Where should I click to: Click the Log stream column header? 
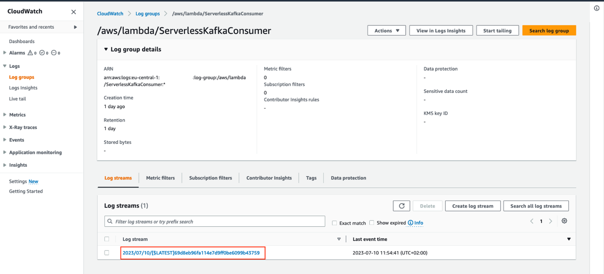pyautogui.click(x=135, y=239)
